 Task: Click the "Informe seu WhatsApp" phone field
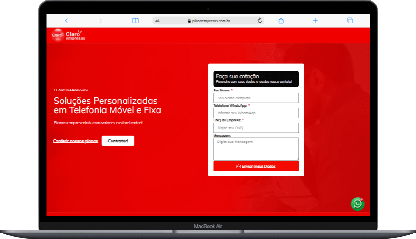click(256, 113)
